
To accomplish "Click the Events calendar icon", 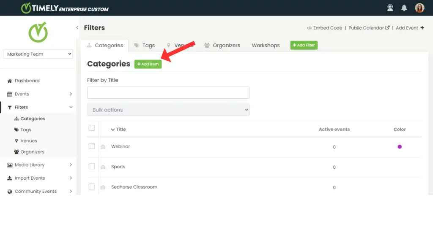I will [10, 94].
